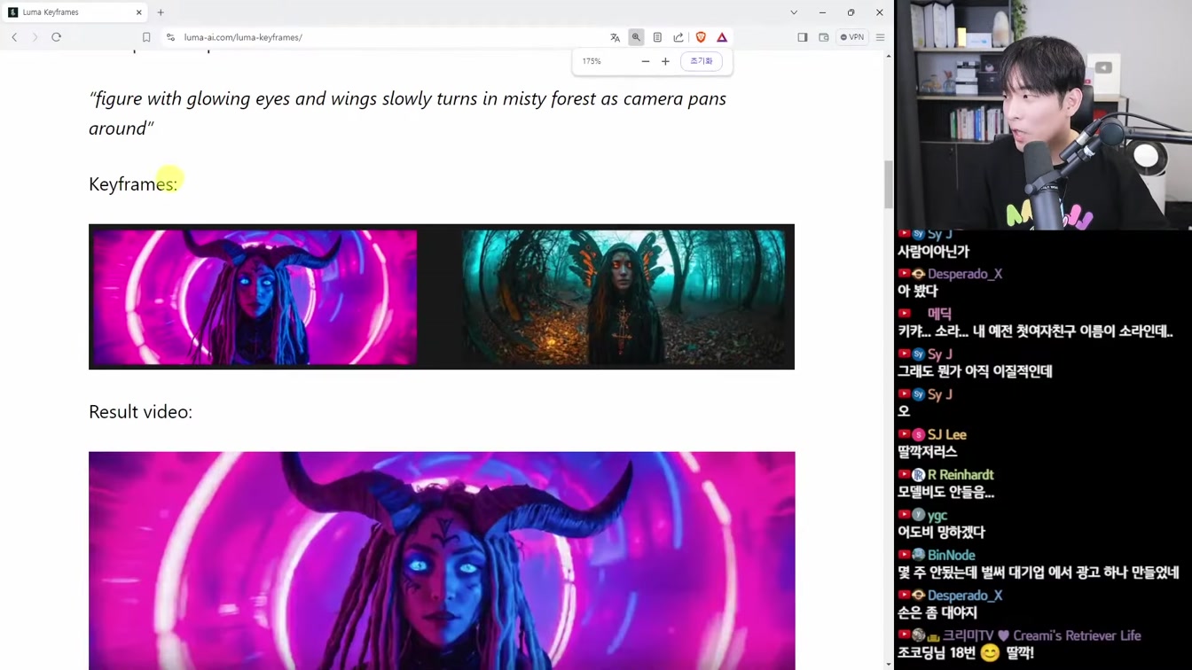Open a new browser tab
1192x670 pixels.
click(161, 12)
